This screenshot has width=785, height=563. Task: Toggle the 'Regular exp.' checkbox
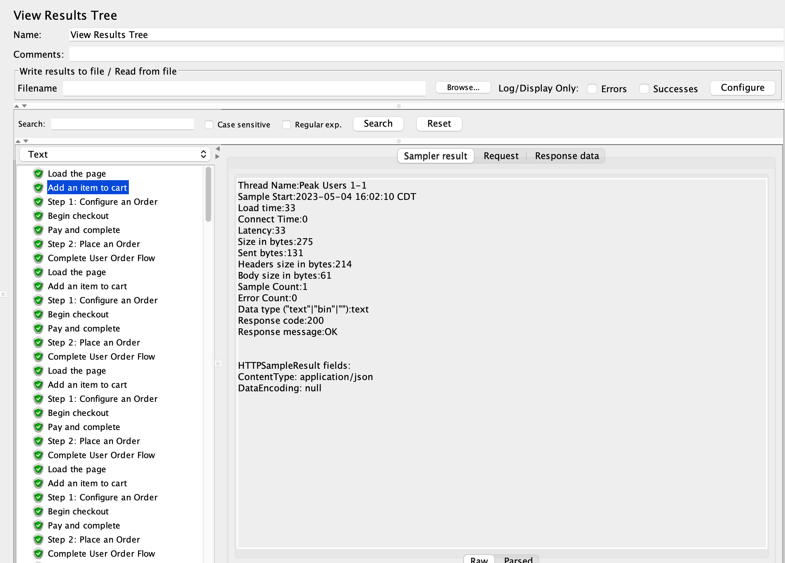pos(285,124)
